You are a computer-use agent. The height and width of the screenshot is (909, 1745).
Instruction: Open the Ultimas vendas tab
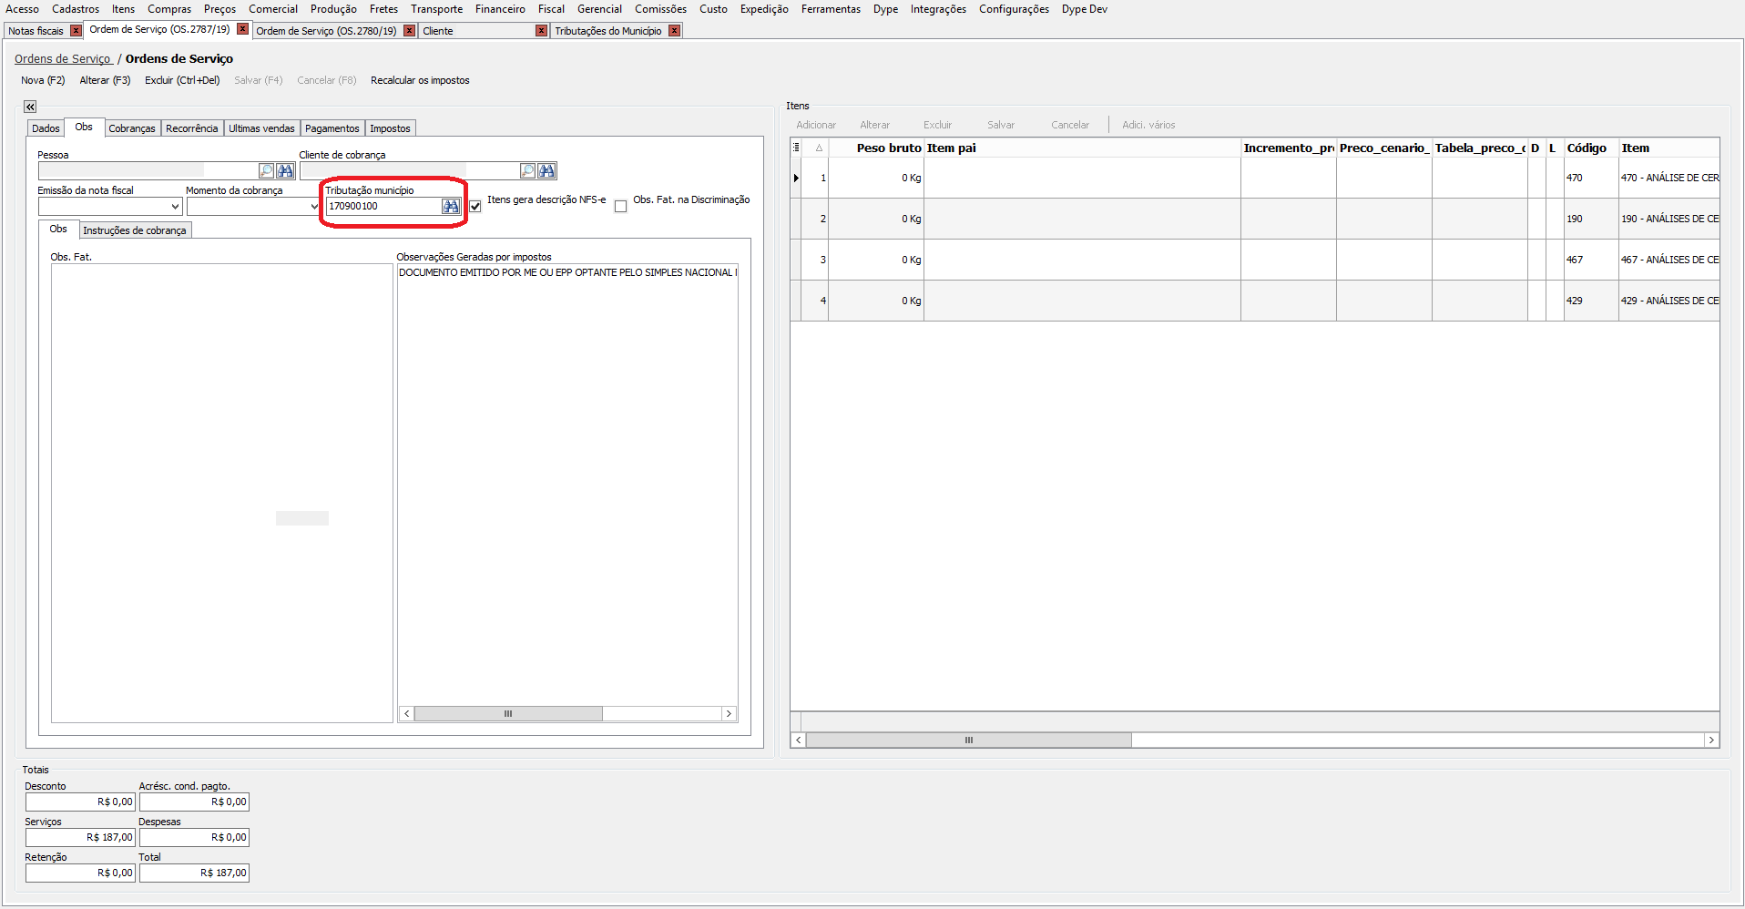[x=261, y=128]
